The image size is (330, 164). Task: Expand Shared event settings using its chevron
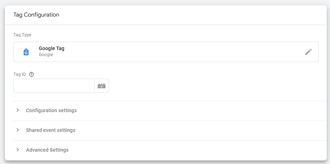pos(18,130)
